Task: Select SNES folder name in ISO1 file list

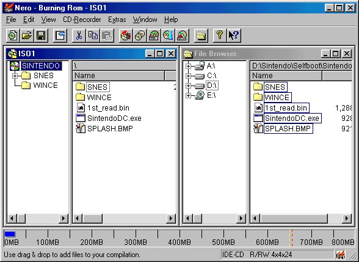Action: click(98, 87)
